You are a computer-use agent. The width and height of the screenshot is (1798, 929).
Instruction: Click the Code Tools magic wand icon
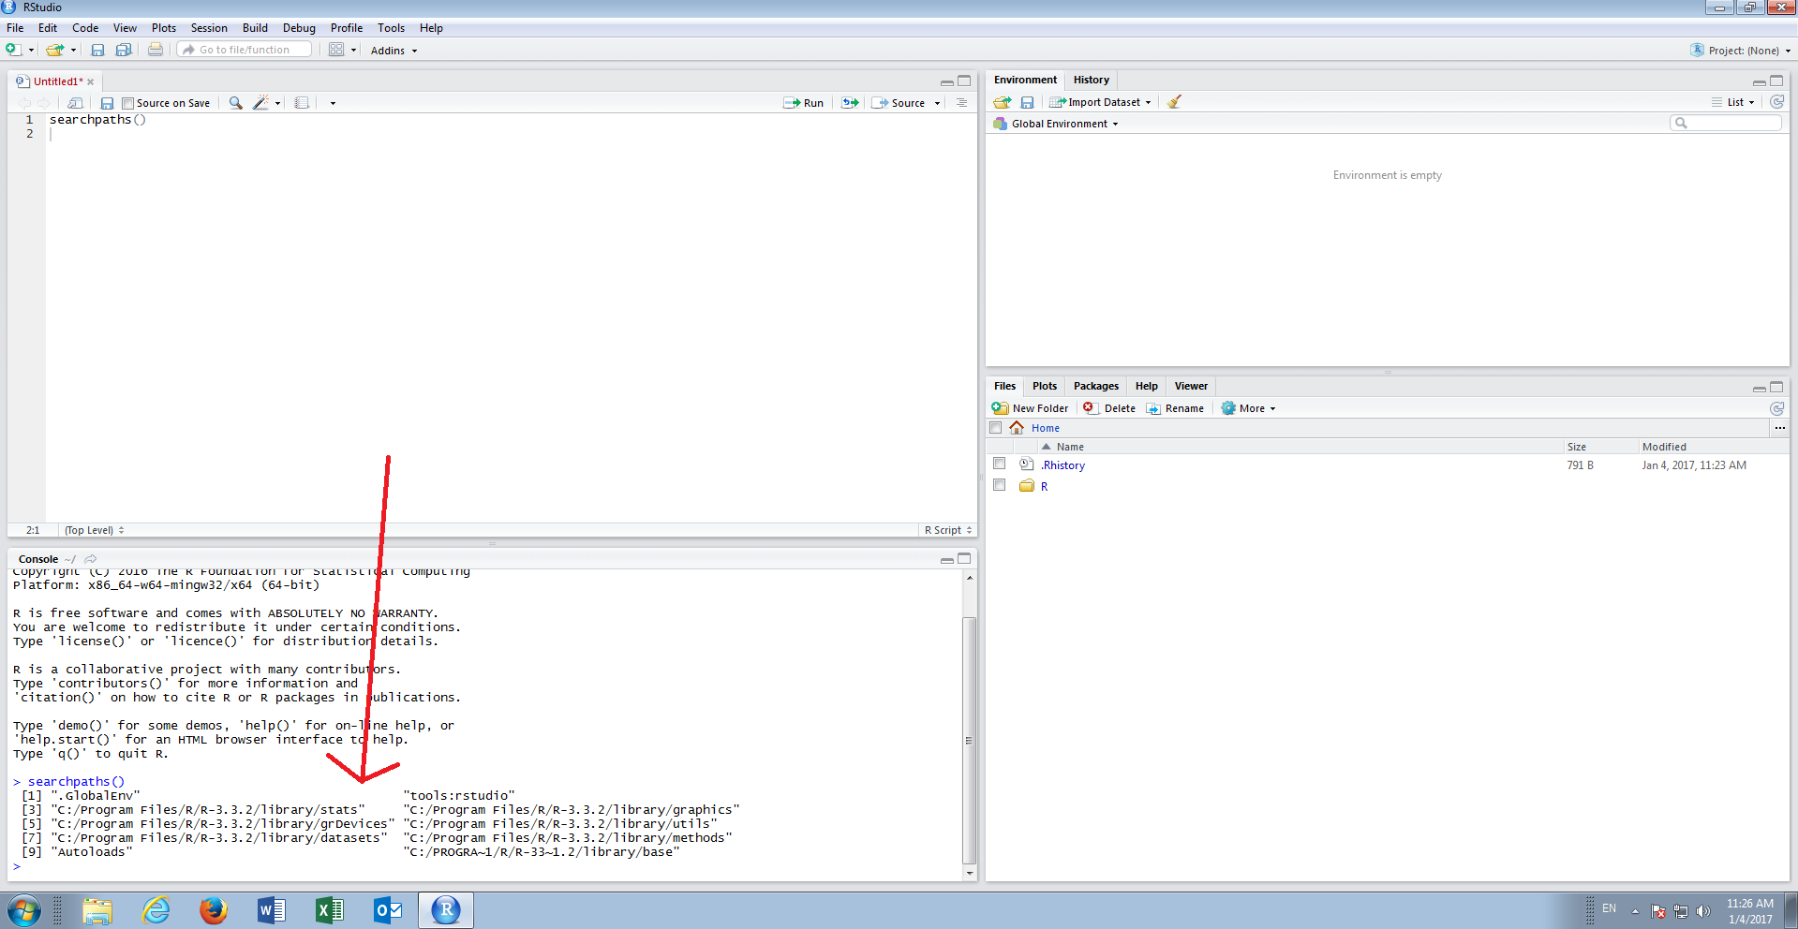click(261, 103)
